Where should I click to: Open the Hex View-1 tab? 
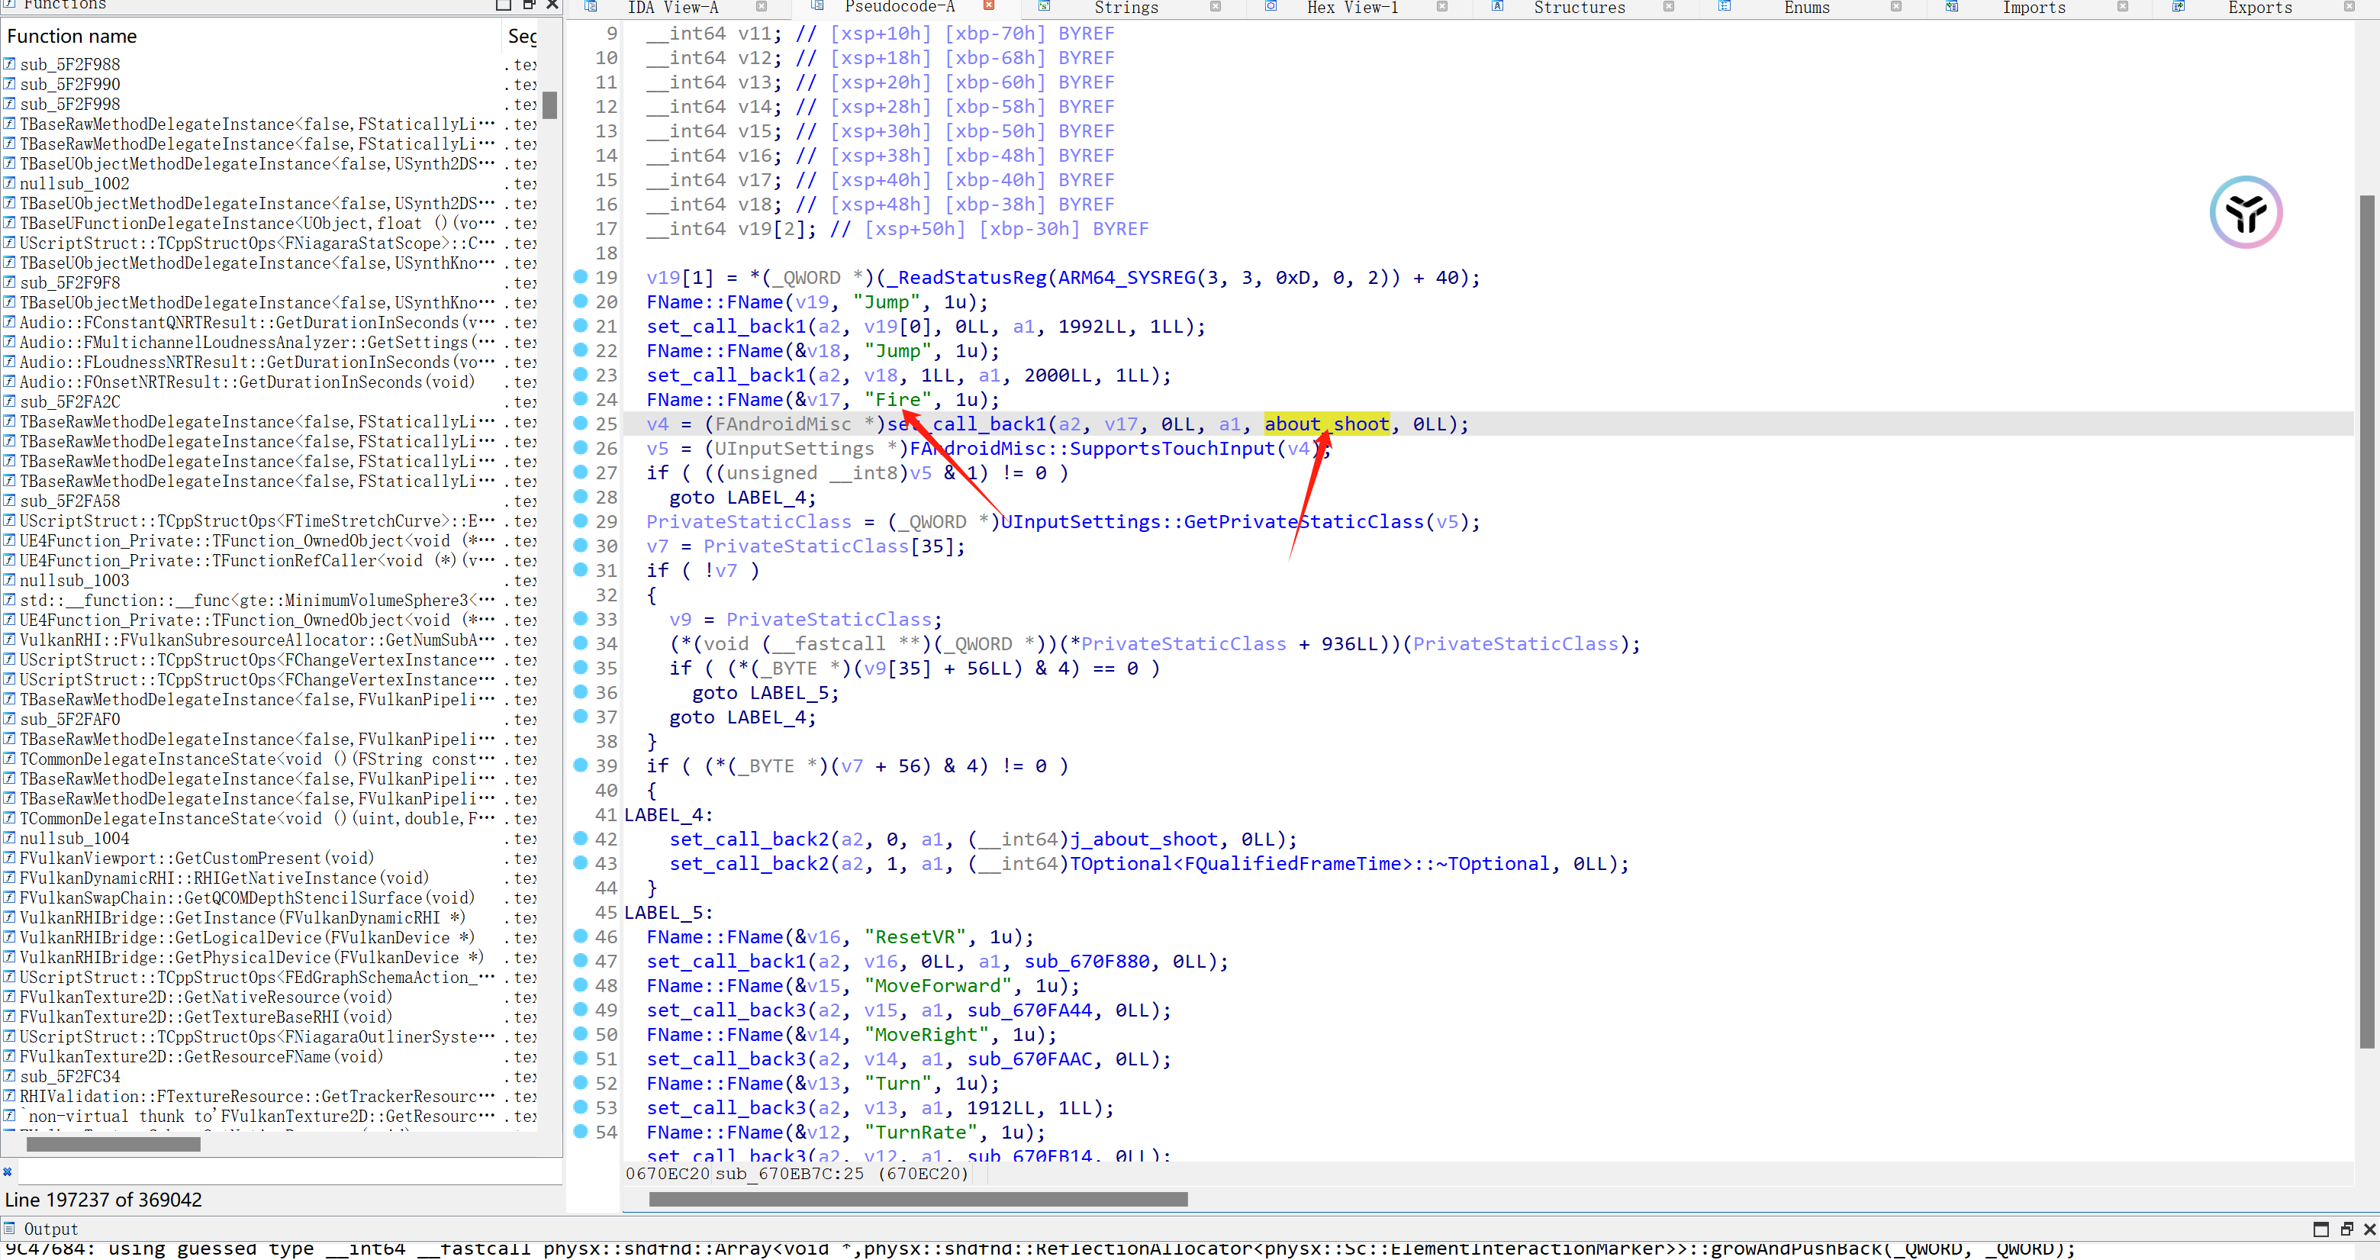tap(1351, 8)
